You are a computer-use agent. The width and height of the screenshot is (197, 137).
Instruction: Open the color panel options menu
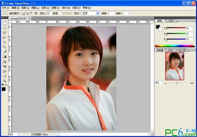point(194,20)
